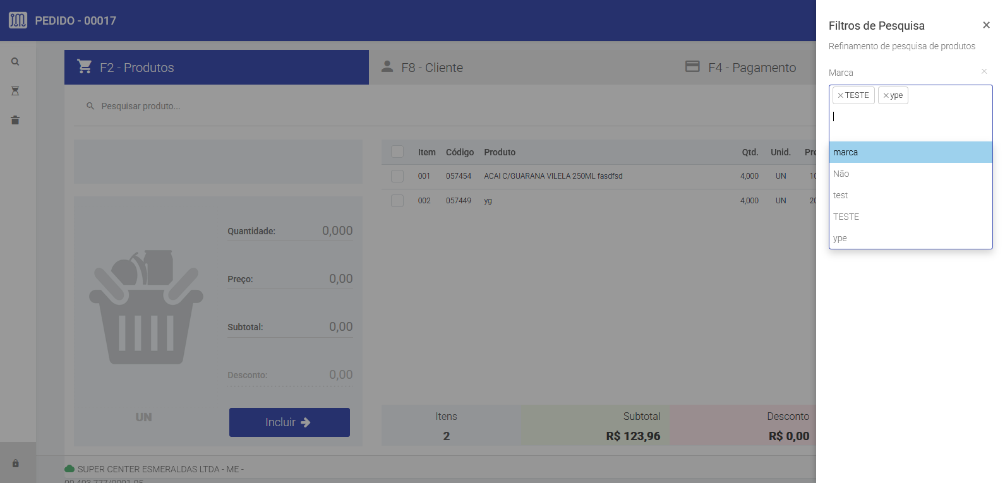Select 'marca' option in the dropdown list
This screenshot has width=1005, height=483.
(x=910, y=152)
